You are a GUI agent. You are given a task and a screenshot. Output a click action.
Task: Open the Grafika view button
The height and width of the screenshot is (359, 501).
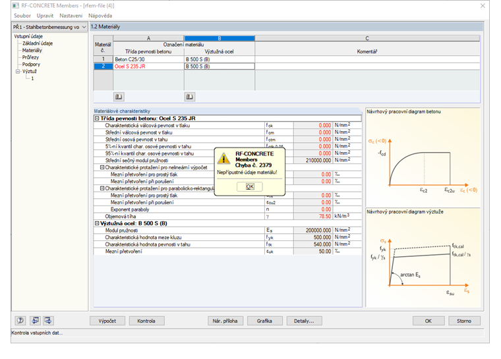[264, 321]
